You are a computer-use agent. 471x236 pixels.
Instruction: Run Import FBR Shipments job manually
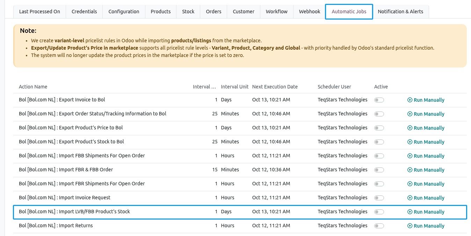(x=426, y=184)
